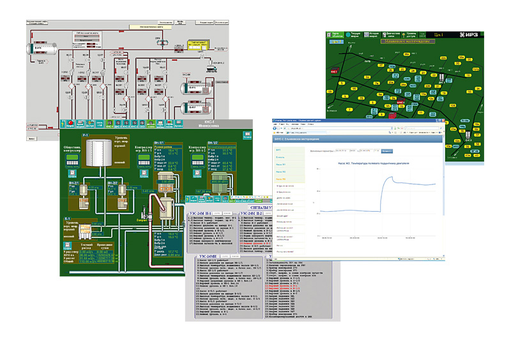Open График under Контроллер агр. ВН-1/2
The width and height of the screenshot is (511, 342).
197,174
